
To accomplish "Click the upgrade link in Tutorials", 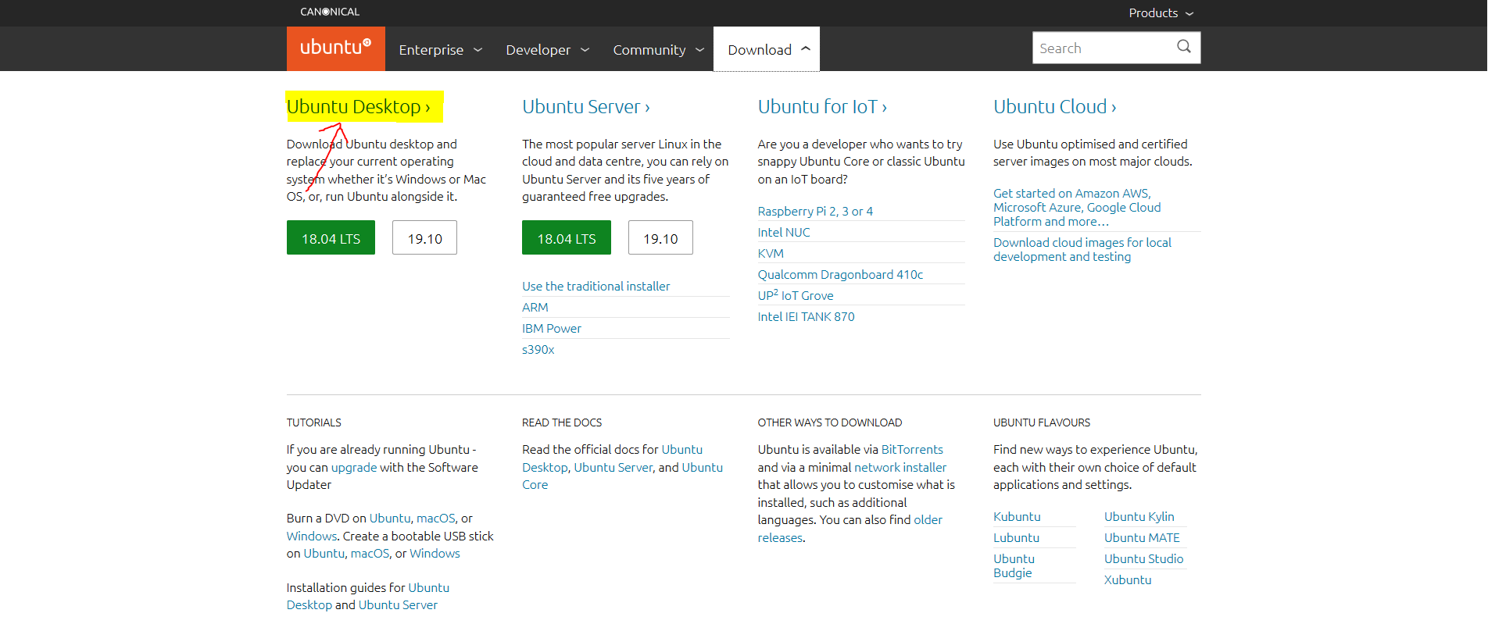I will [x=354, y=468].
